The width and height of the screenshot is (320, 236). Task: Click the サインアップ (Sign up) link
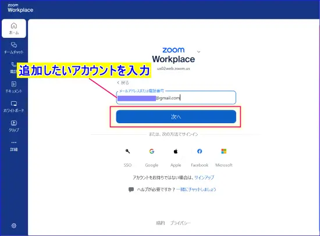[204, 177]
